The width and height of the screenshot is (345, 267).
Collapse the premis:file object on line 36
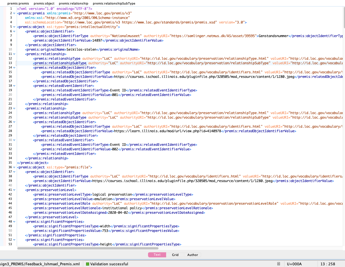coord(14,167)
